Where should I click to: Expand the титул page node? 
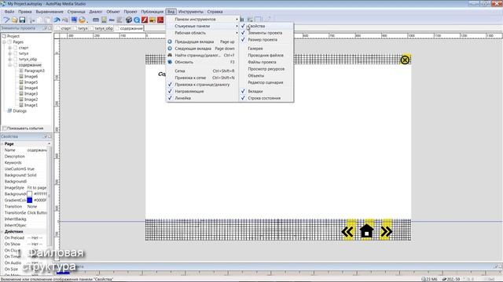click(x=9, y=53)
